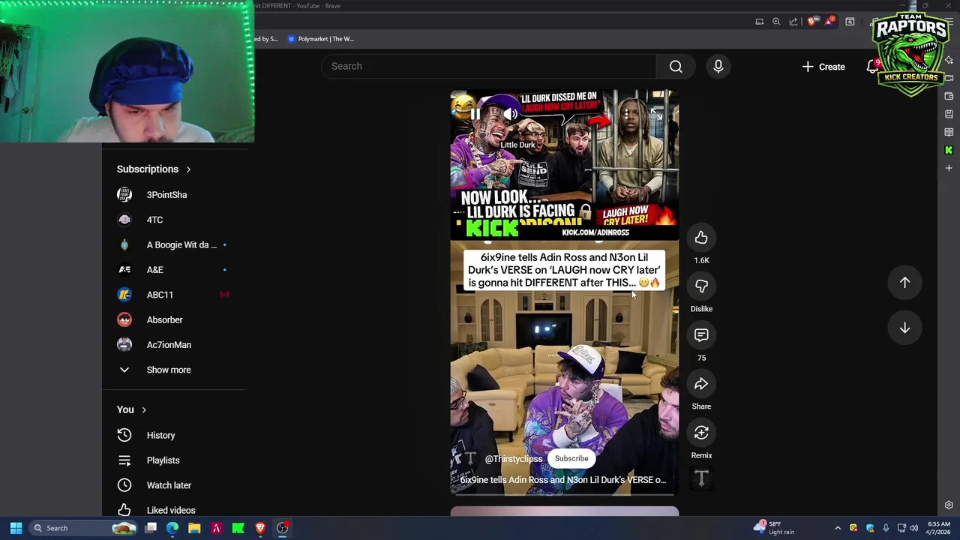
Task: Like the Shorts video
Action: click(x=701, y=238)
